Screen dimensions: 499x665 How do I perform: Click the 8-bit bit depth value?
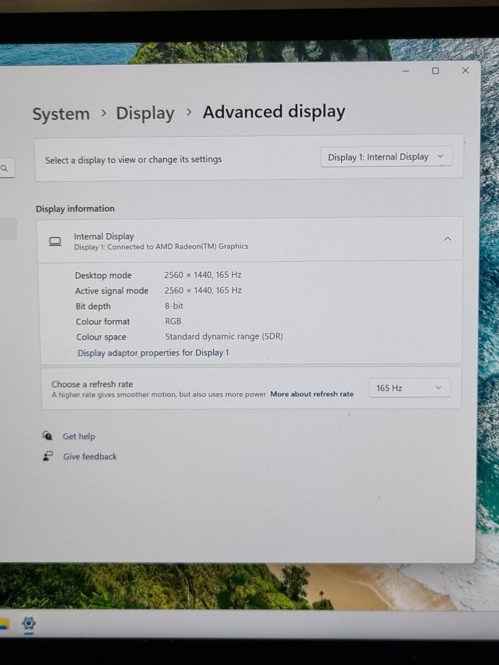coord(174,306)
